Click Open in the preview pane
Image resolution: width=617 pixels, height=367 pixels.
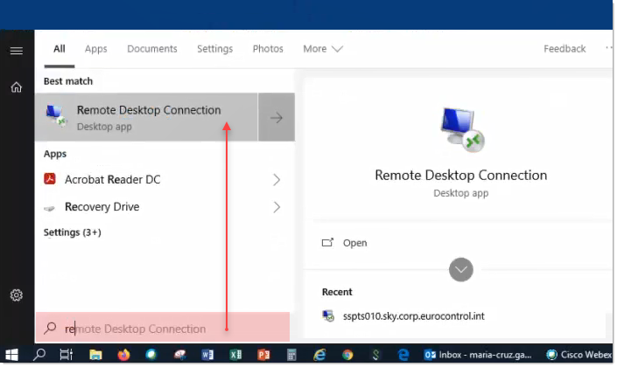point(354,243)
